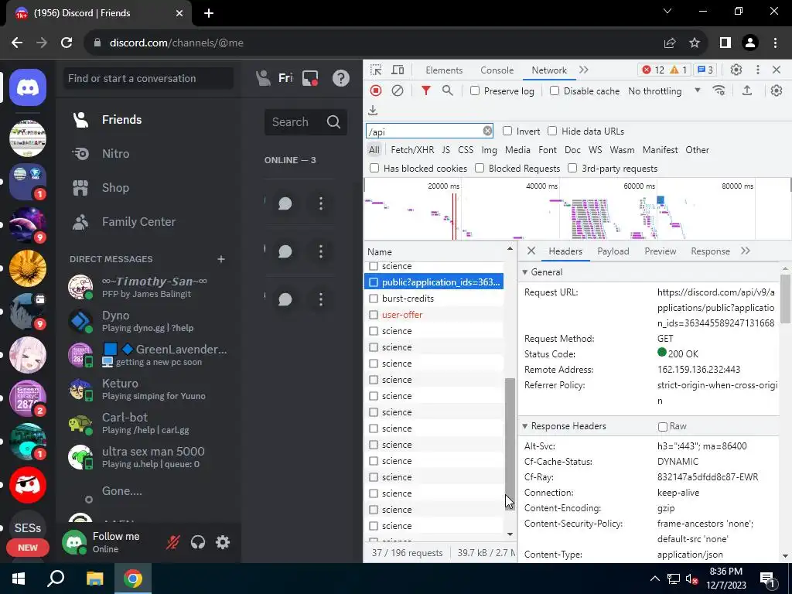This screenshot has height=594, width=792.
Task: Open Discord home direct messages icon
Action: (x=28, y=87)
